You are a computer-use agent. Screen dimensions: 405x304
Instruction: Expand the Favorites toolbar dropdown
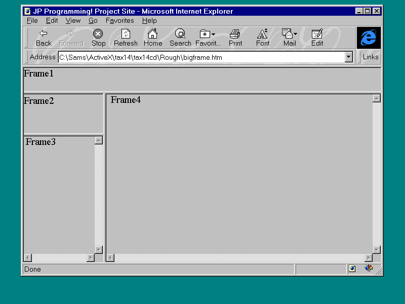(x=213, y=34)
